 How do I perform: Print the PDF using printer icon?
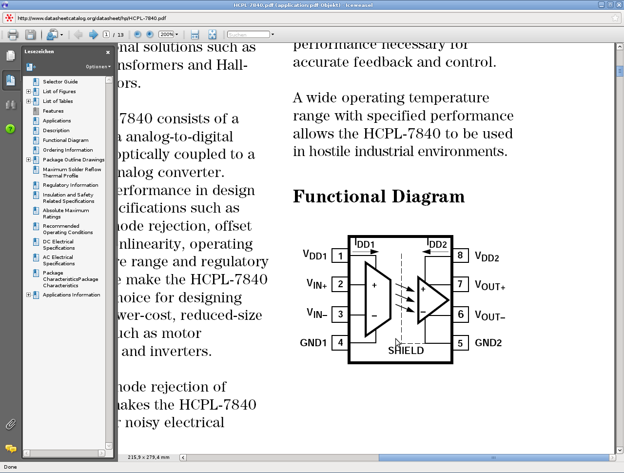click(13, 35)
